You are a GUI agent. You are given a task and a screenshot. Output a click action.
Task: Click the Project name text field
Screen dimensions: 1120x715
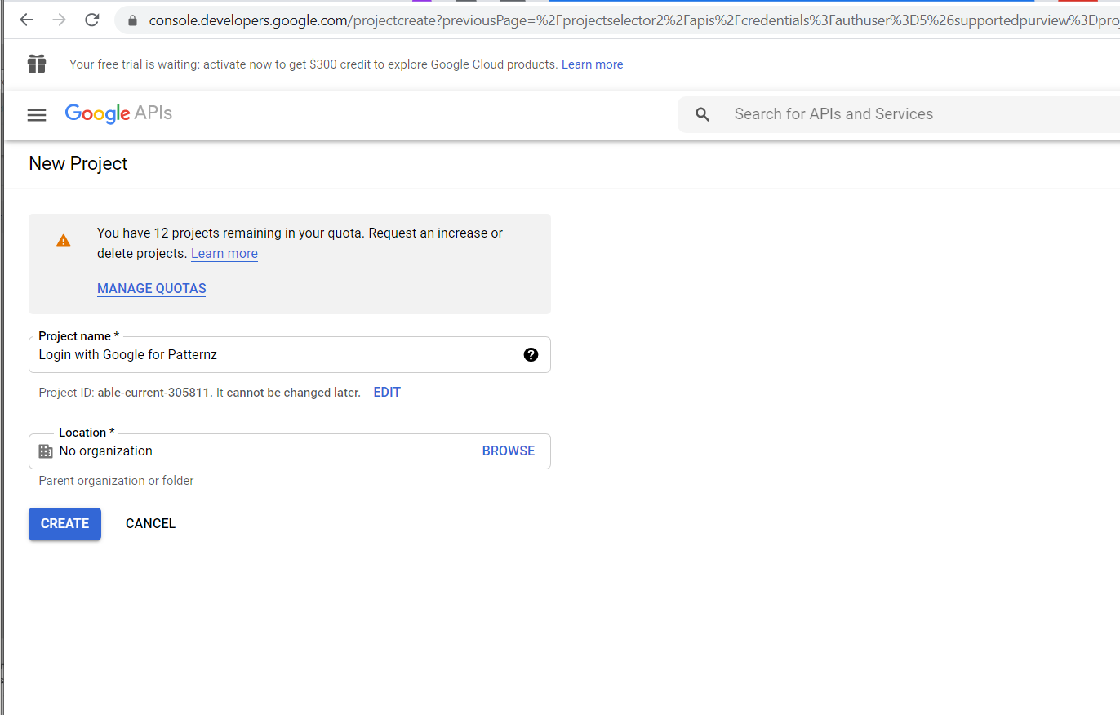(278, 355)
